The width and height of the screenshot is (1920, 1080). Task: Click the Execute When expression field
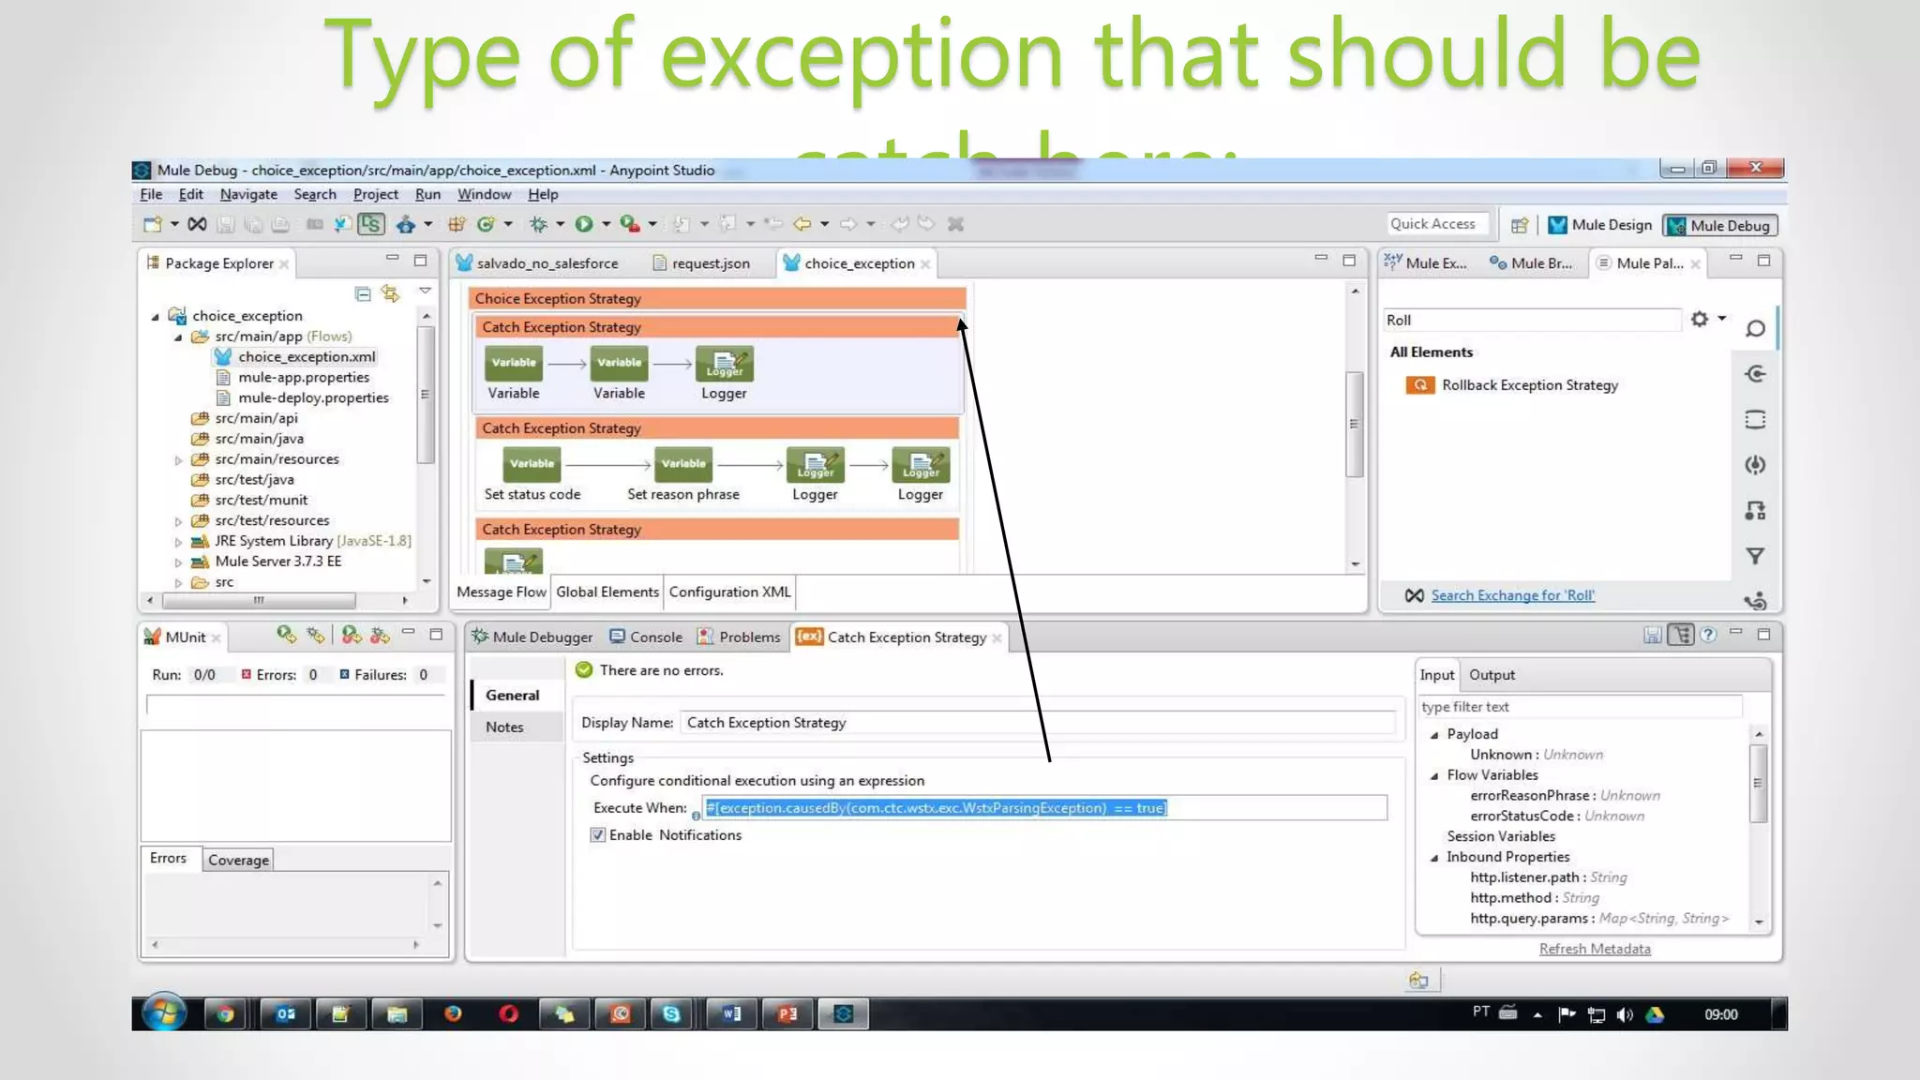[1044, 808]
